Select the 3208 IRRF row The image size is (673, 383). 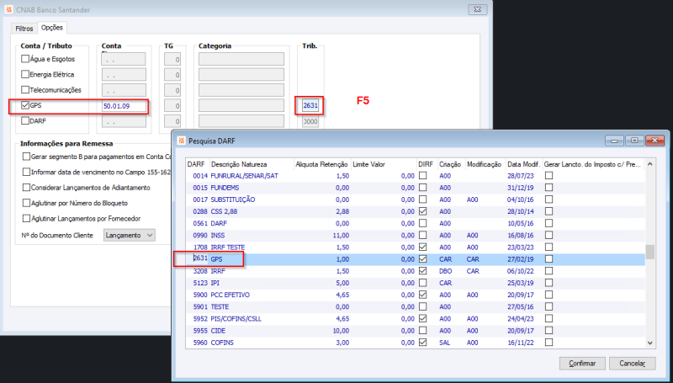(x=415, y=271)
